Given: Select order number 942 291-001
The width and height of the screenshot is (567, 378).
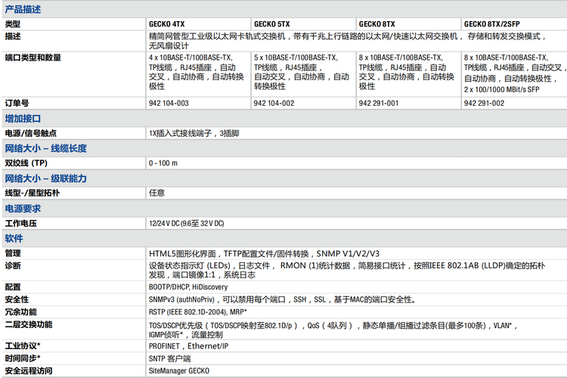Looking at the screenshot, I should (379, 103).
